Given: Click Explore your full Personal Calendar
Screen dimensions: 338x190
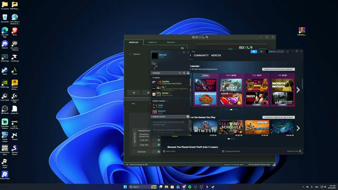Looking at the screenshot, I should tap(278, 69).
